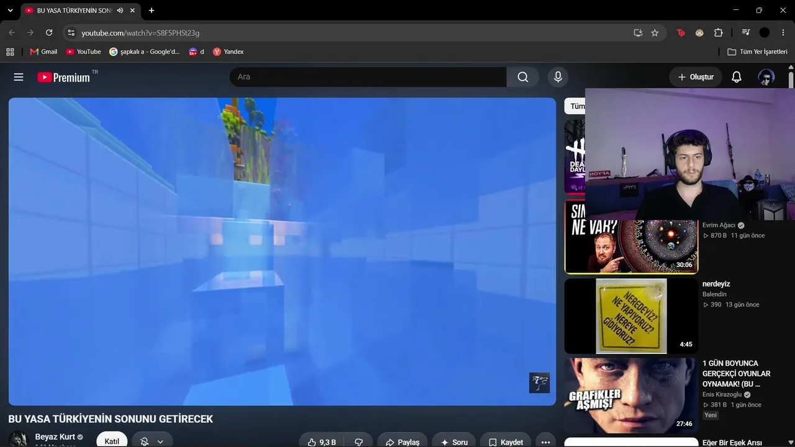795x447 pixels.
Task: Open the 'nerdeyiz' video title
Action: (x=716, y=284)
